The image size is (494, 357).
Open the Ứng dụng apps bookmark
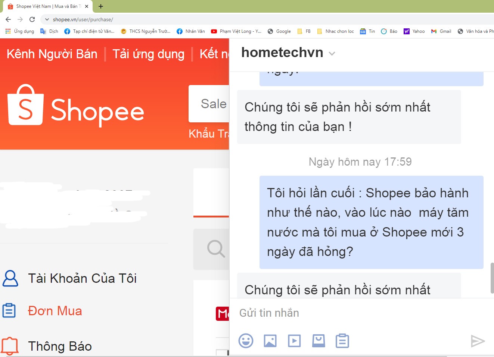pyautogui.click(x=20, y=31)
